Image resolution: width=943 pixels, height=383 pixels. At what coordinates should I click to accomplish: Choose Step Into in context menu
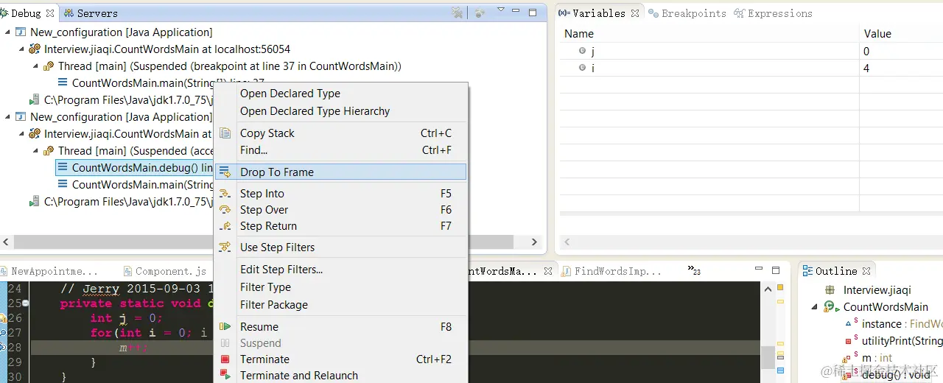340,194
